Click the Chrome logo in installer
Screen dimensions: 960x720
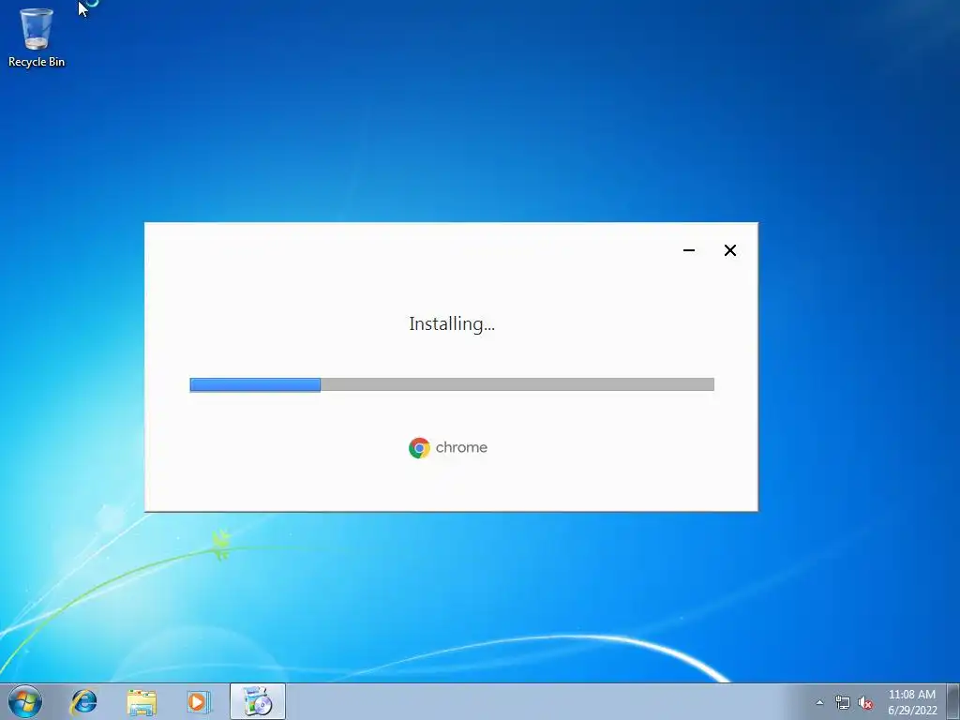[419, 448]
